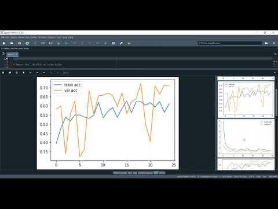Copy plot to clipboard icon
The width and height of the screenshot is (278, 209).
click(17, 73)
